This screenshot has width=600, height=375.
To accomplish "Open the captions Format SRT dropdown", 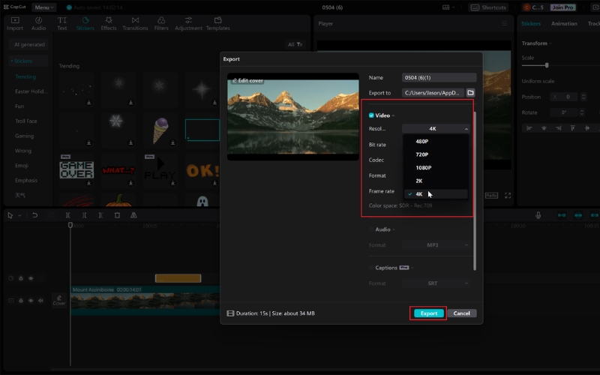I will (x=436, y=283).
